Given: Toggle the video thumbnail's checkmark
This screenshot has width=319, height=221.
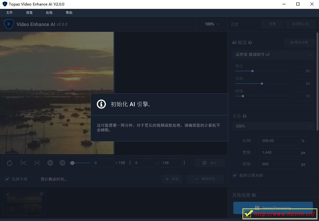Looking at the screenshot, I should click(7, 194).
